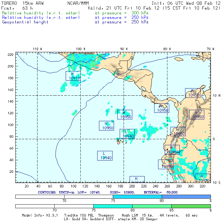The height and width of the screenshot is (222, 222).
Task: Select the '44 levels,' text
Action: (x=169, y=215)
